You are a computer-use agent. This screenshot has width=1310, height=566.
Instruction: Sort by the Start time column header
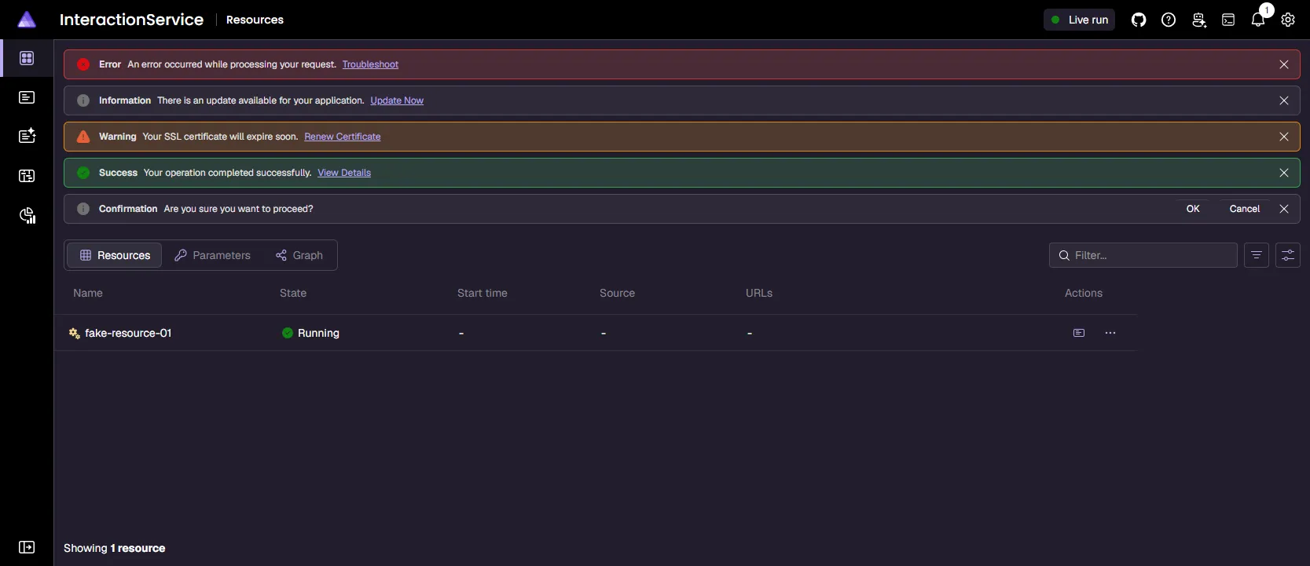483,293
